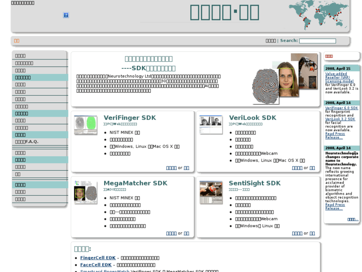
Task: Click link before 'or' in SentiSight SDK card
Action: (297, 234)
